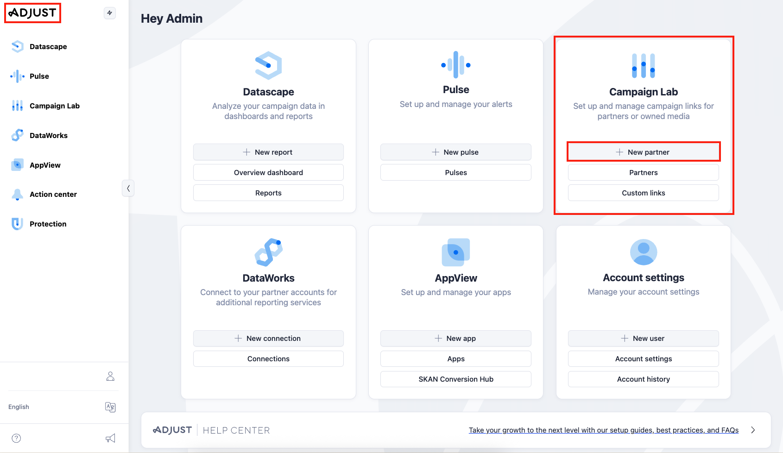Click the Campaign Lab card heading
This screenshot has width=783, height=453.
point(644,92)
